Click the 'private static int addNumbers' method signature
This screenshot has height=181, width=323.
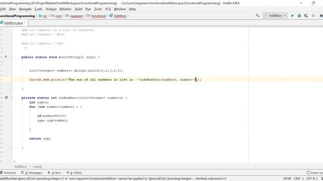74,98
